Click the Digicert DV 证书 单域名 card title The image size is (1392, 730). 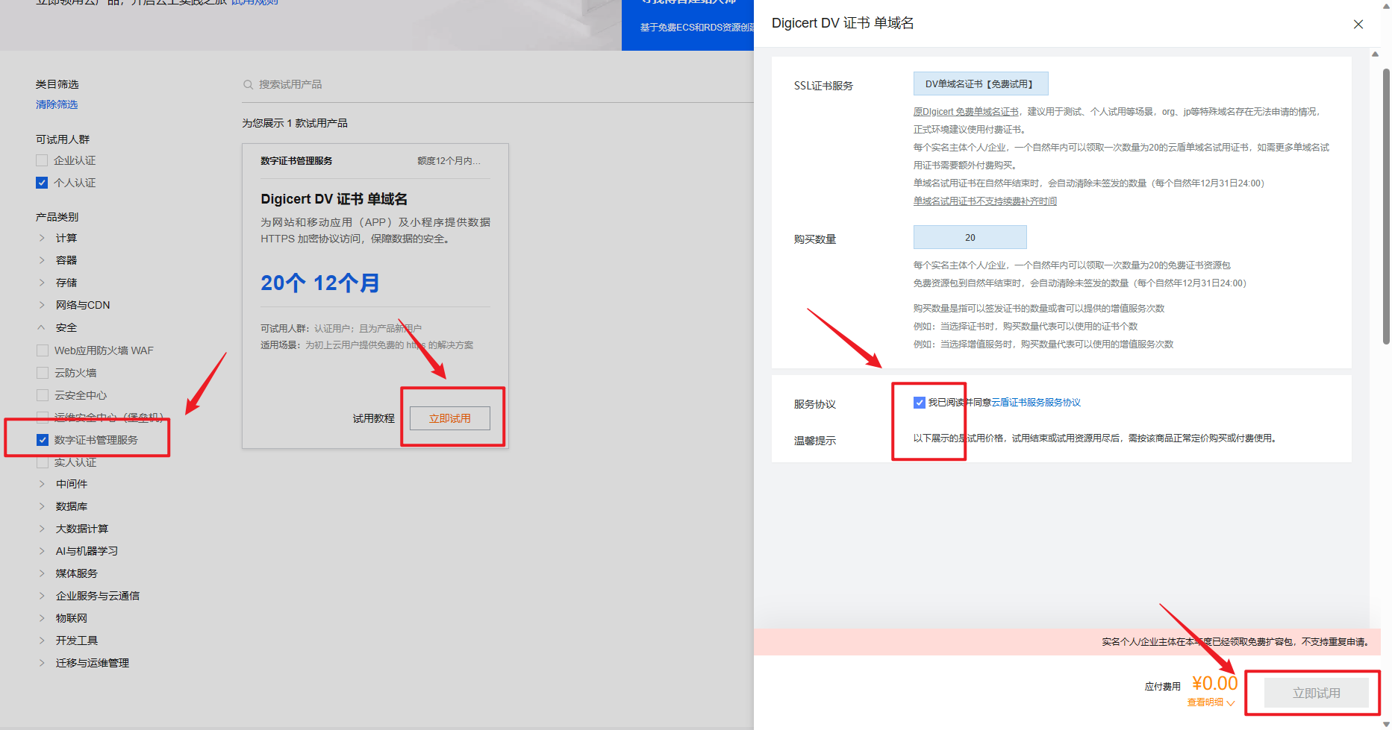334,199
